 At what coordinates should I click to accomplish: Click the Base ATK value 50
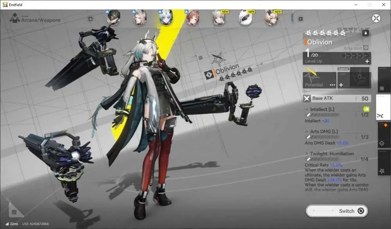(365, 99)
